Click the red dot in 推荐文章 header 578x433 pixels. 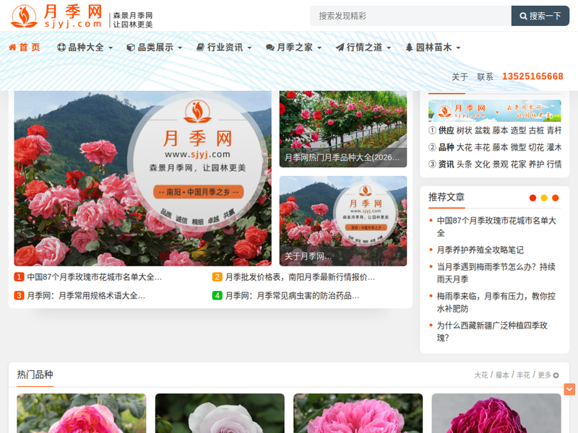pyautogui.click(x=532, y=198)
